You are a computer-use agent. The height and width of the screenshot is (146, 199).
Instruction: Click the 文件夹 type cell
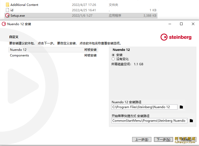(x=113, y=5)
